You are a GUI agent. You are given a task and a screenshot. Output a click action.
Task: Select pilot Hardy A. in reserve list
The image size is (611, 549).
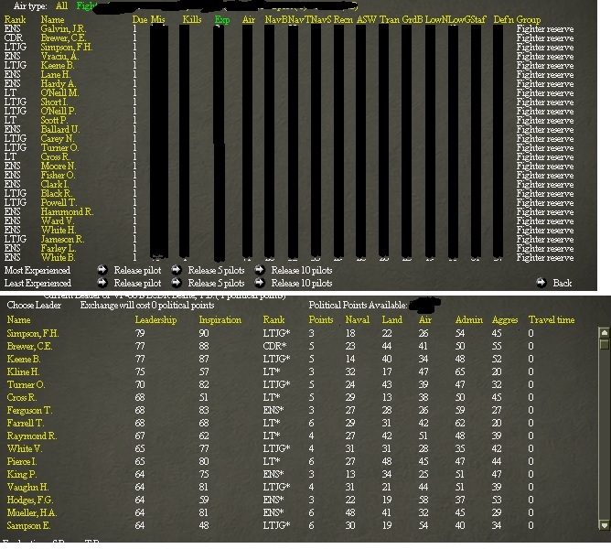[x=59, y=84]
